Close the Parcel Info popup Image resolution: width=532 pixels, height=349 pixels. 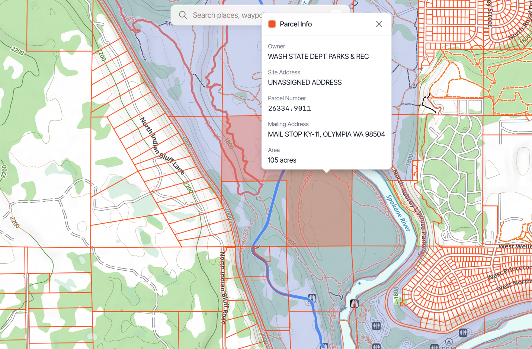point(379,24)
